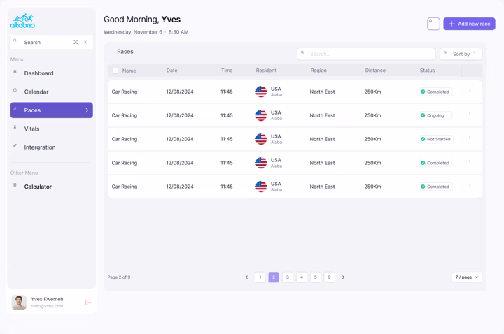Go to page 3

click(288, 277)
